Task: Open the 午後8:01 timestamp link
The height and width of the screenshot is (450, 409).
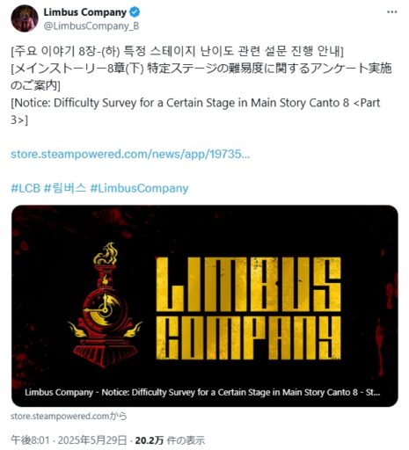Action: coord(30,440)
